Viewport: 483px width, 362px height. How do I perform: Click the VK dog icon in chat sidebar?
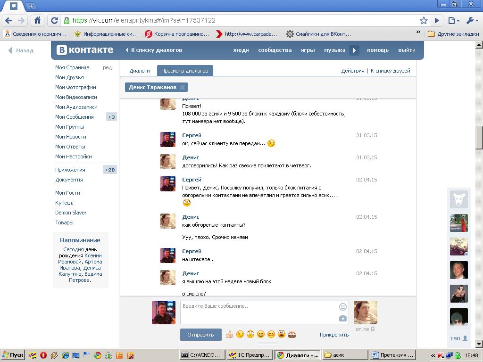(x=458, y=199)
